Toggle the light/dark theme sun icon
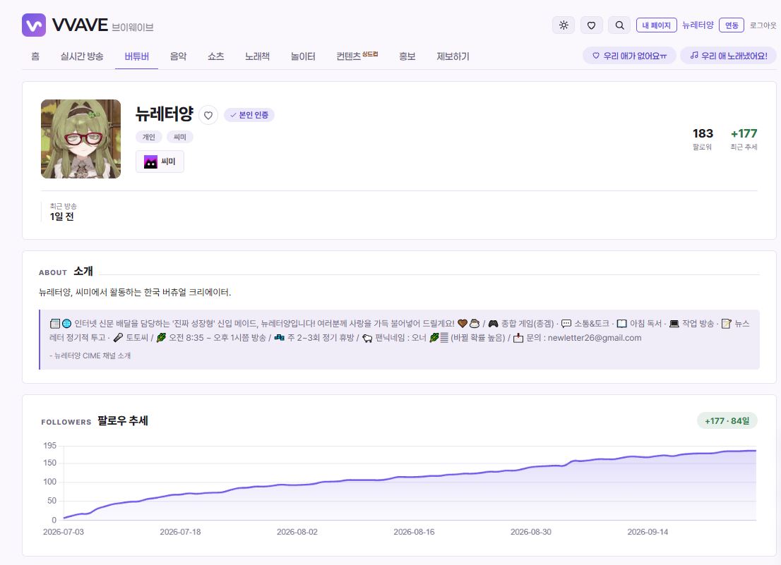The width and height of the screenshot is (781, 565). click(564, 25)
